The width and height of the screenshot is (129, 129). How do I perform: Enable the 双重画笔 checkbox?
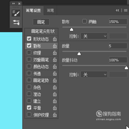(x=29, y=59)
